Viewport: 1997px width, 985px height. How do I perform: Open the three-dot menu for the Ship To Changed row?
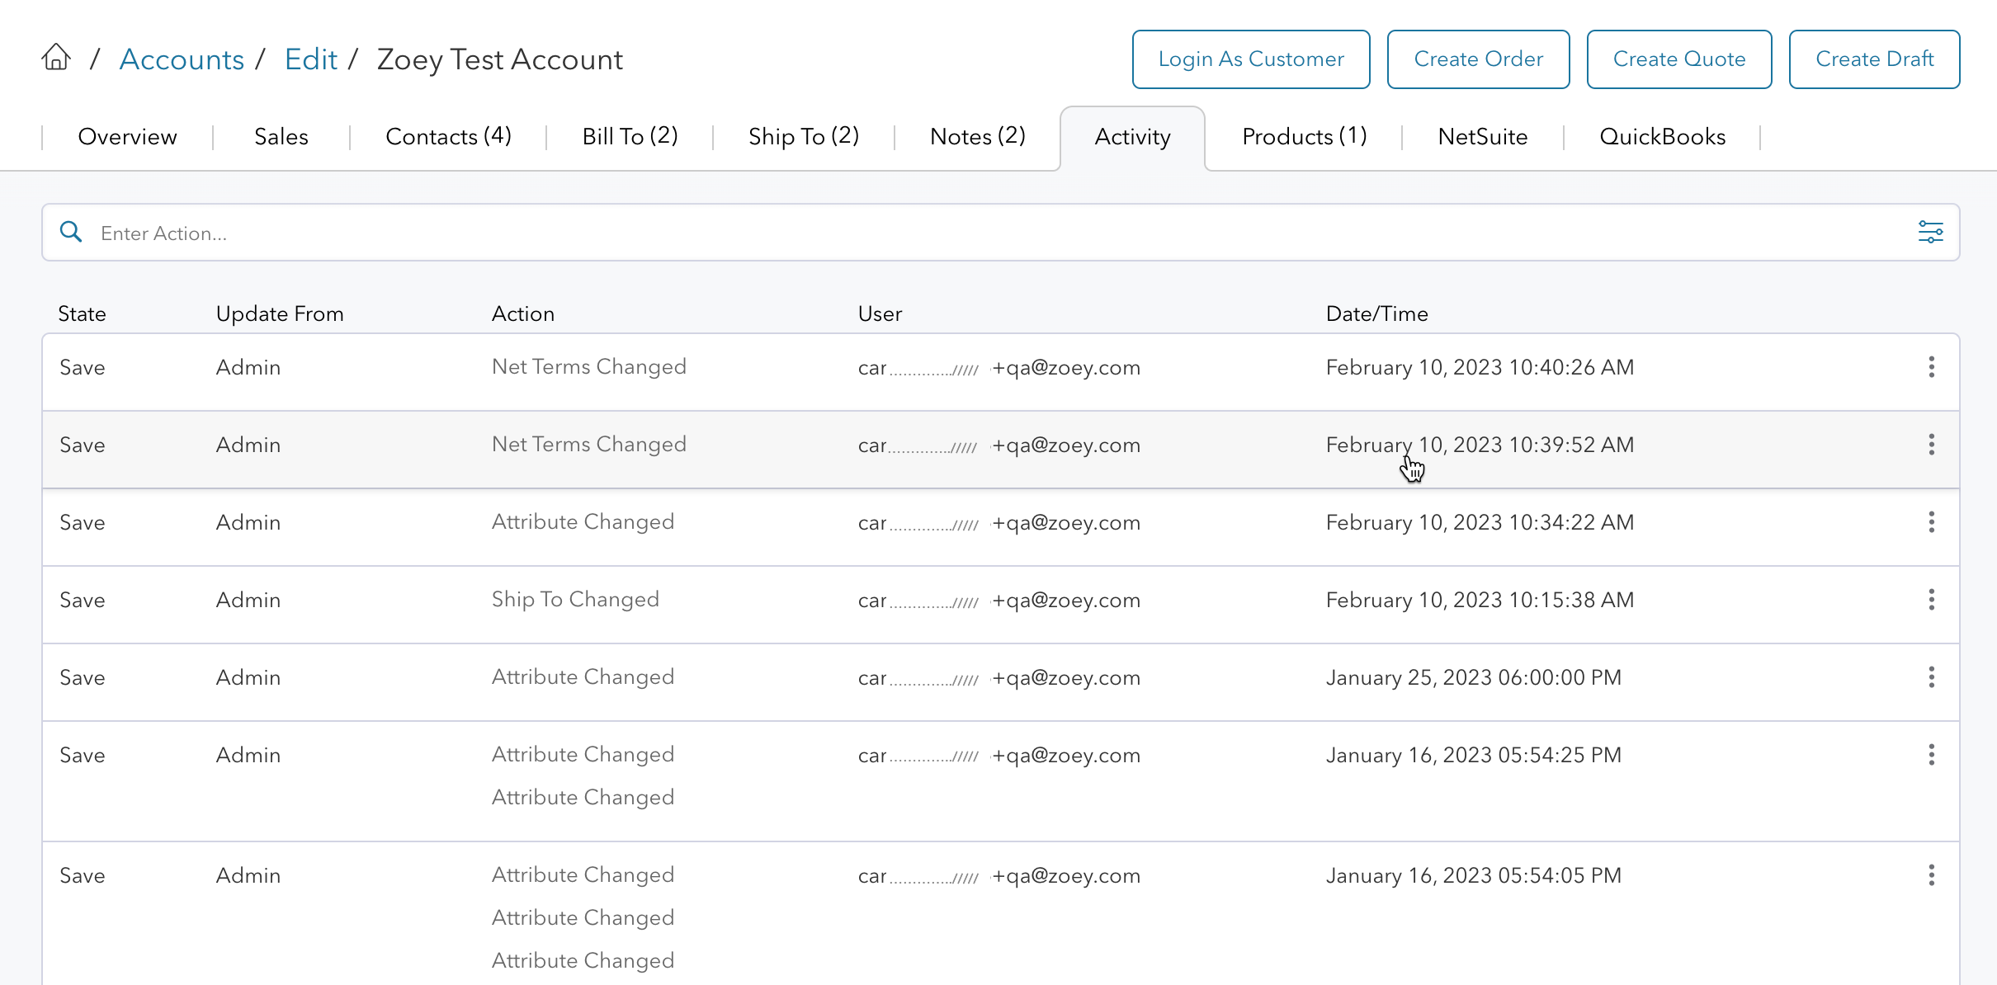click(1931, 600)
